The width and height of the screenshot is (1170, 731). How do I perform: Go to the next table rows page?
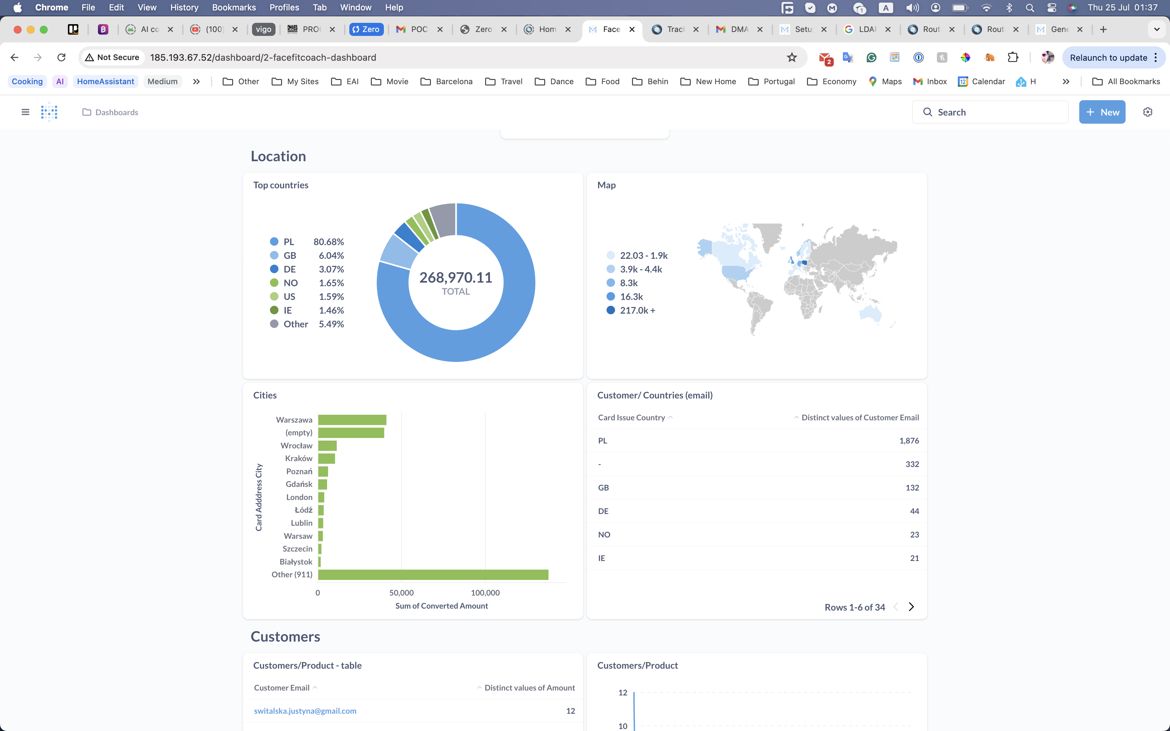911,607
